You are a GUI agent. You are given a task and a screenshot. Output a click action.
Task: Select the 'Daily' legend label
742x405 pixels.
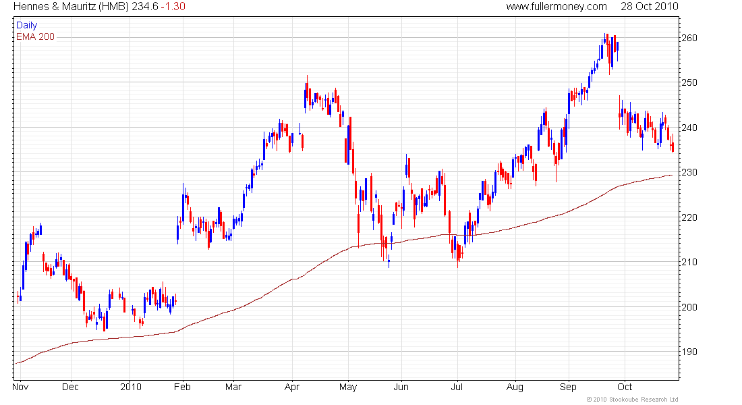click(26, 25)
